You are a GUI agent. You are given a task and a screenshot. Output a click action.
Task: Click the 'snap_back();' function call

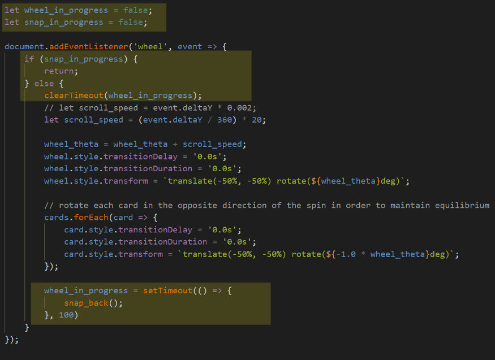93,303
